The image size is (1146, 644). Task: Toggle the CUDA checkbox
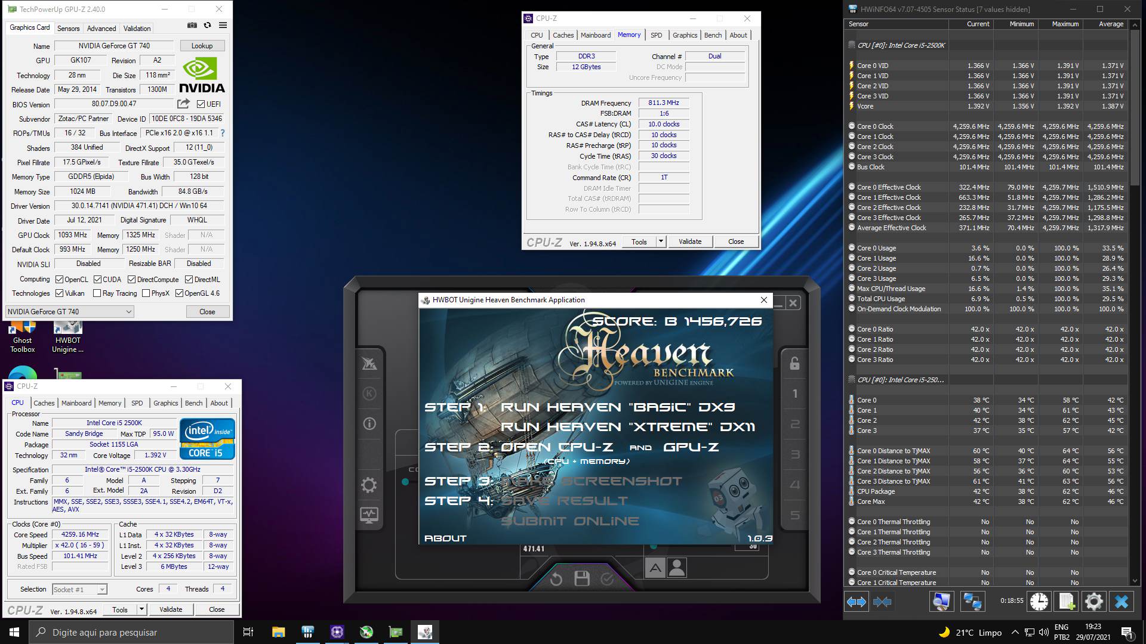[97, 280]
